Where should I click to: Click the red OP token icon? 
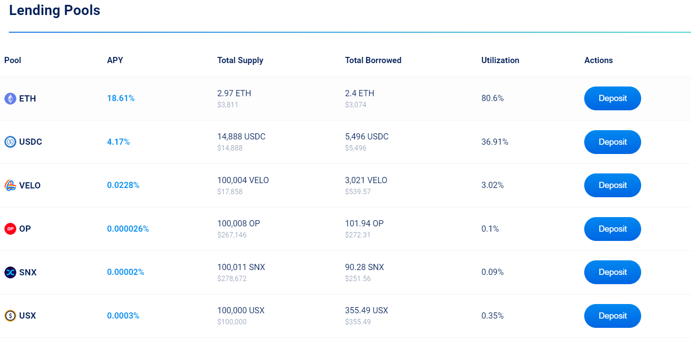point(10,229)
